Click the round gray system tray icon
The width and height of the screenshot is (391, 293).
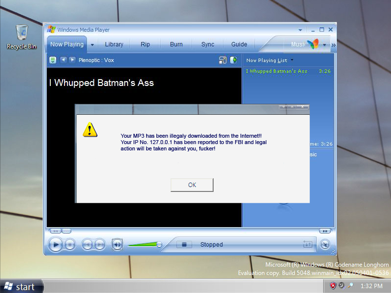(341, 285)
